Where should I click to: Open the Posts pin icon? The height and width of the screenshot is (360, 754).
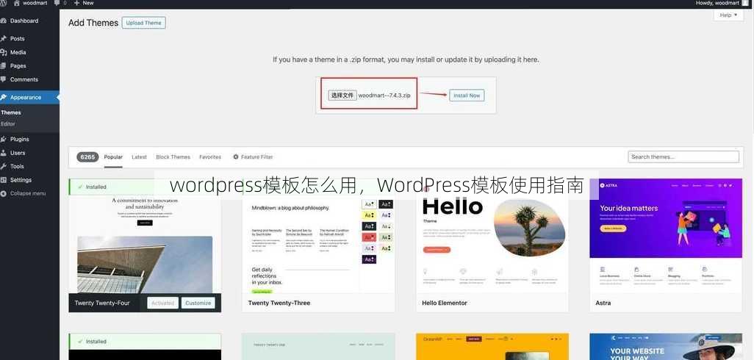point(4,38)
